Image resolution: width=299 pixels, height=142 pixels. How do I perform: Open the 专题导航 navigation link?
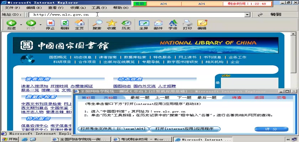point(151,62)
